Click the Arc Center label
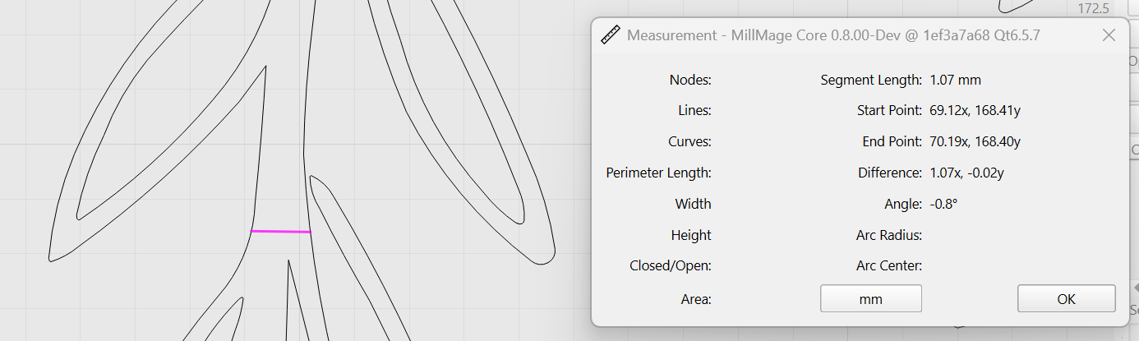This screenshot has height=341, width=1139. [x=888, y=266]
